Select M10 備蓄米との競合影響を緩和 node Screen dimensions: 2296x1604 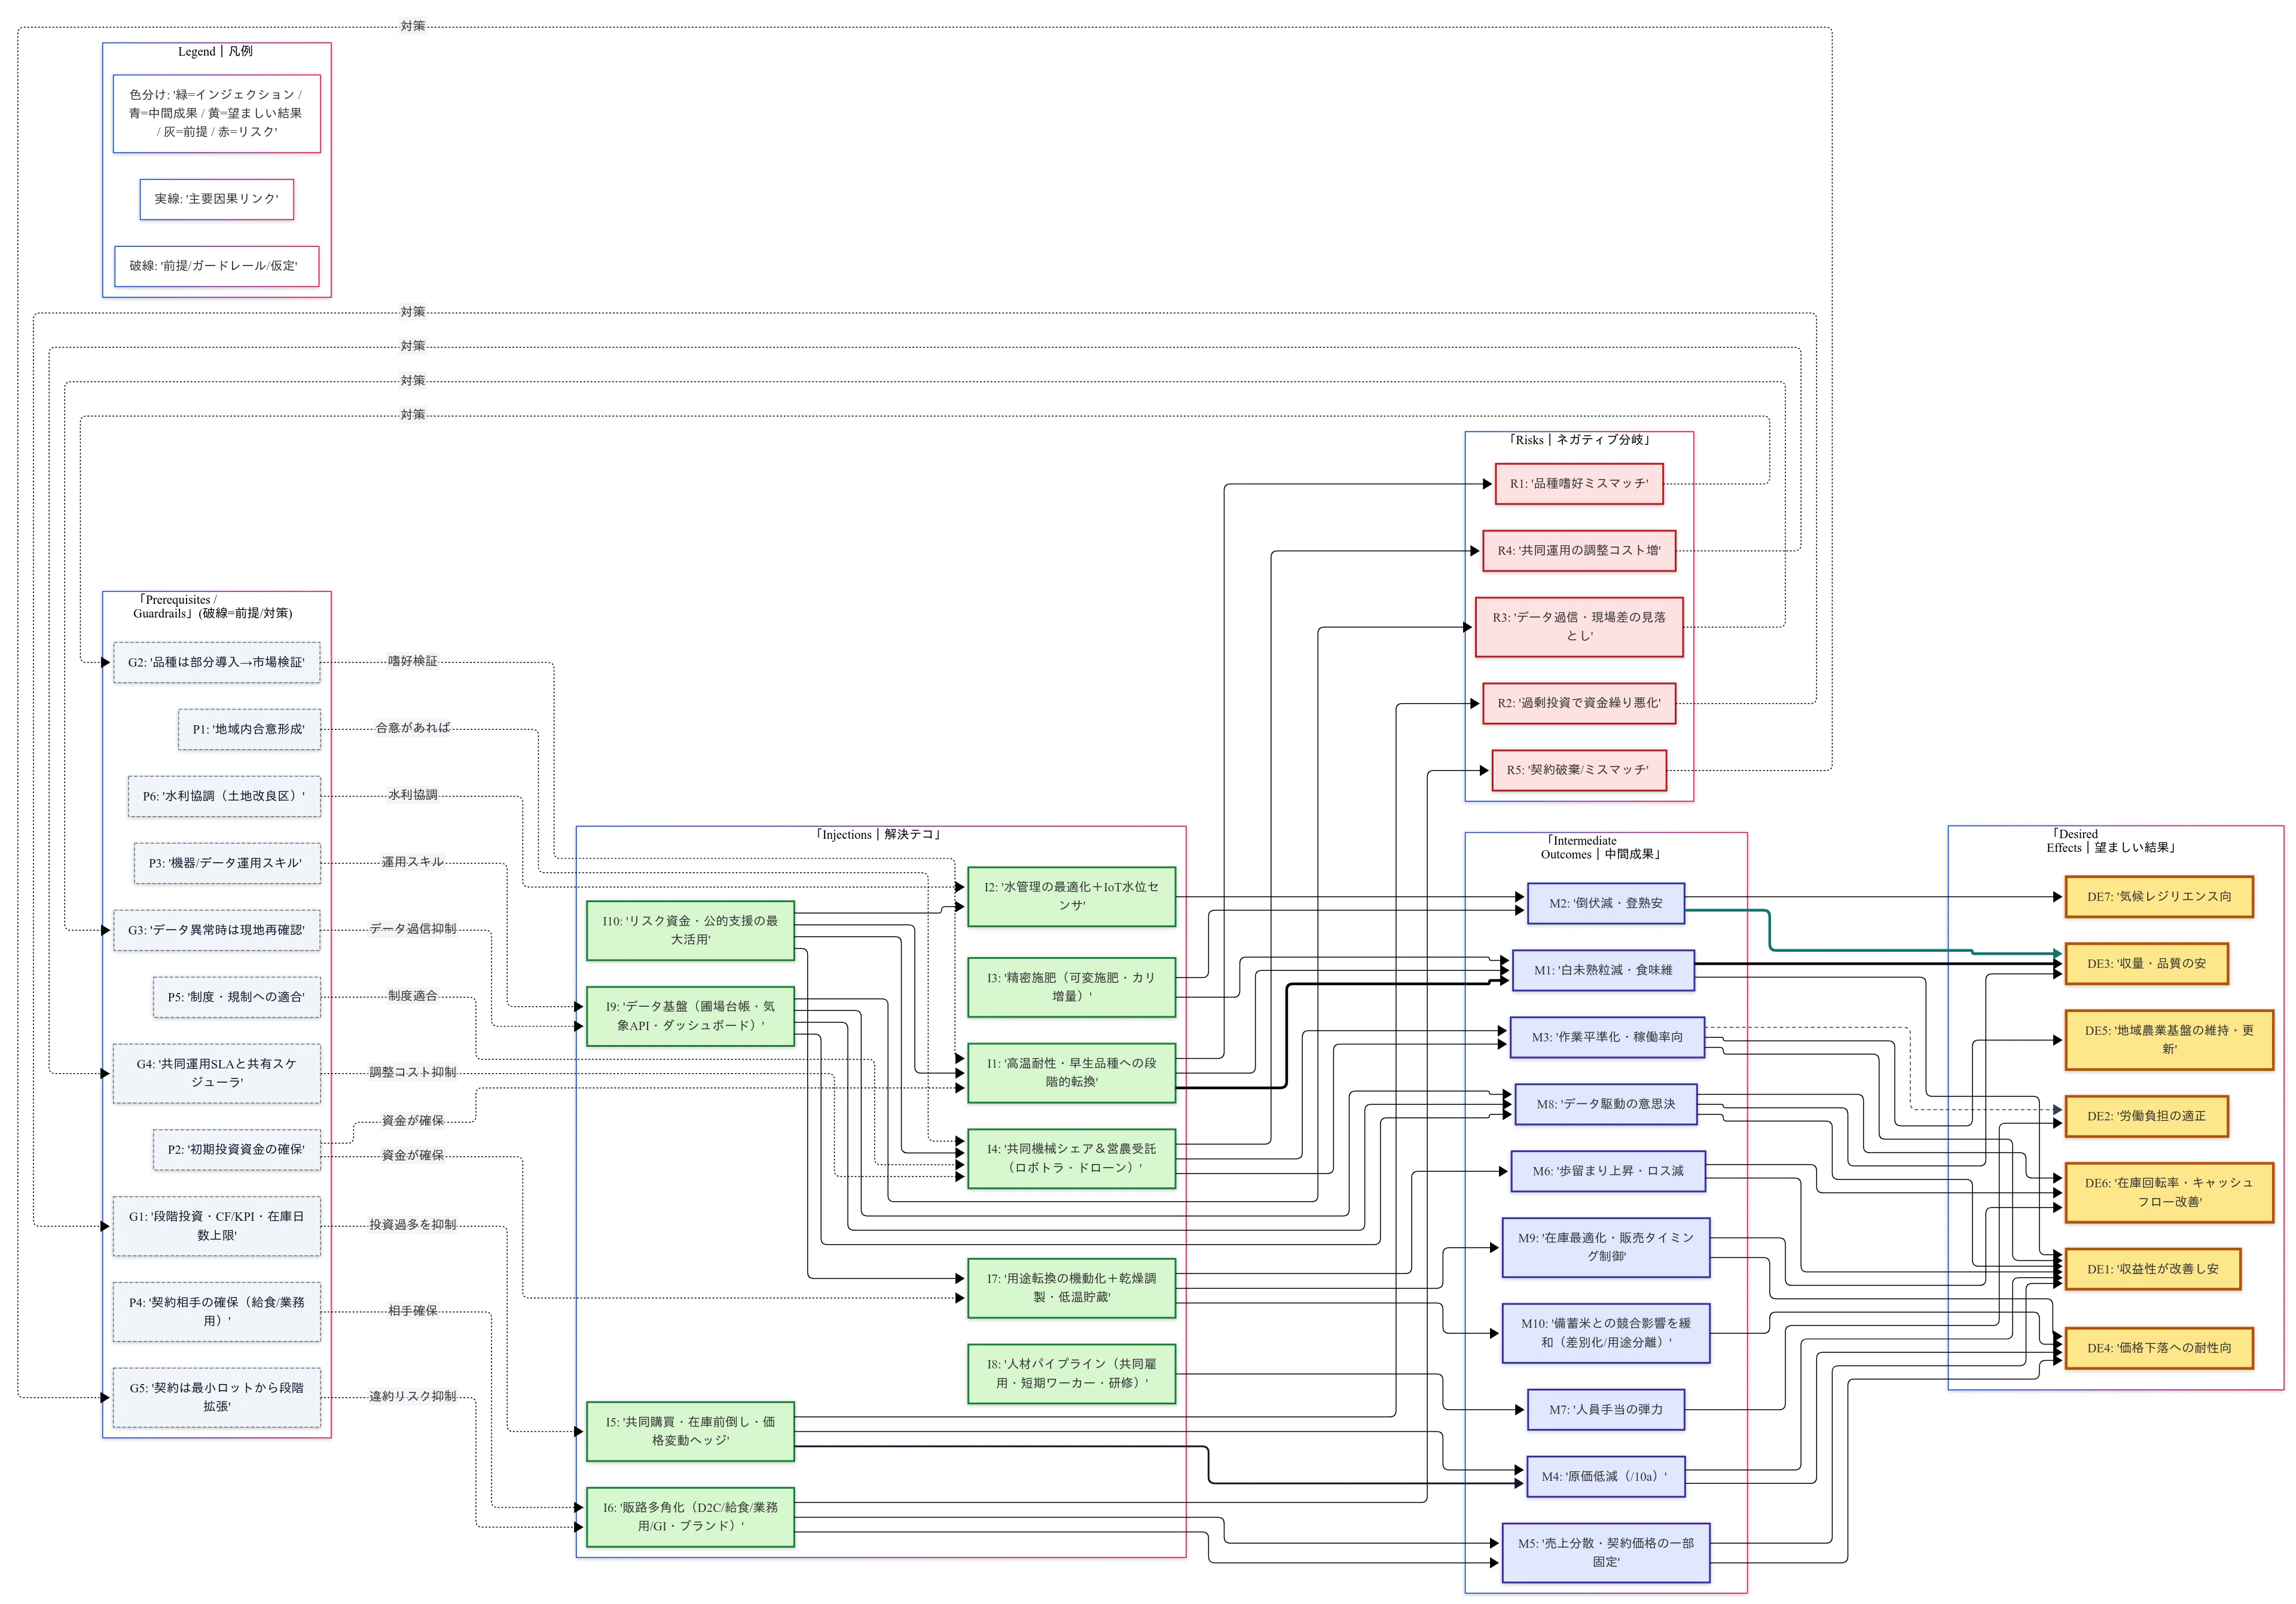point(1606,1334)
